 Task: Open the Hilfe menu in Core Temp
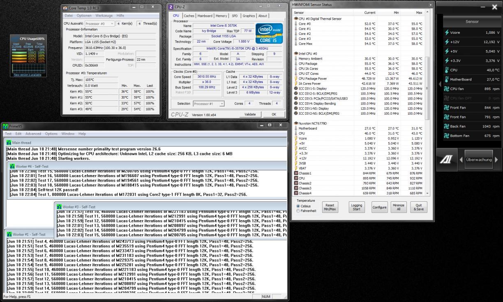pyautogui.click(x=120, y=16)
